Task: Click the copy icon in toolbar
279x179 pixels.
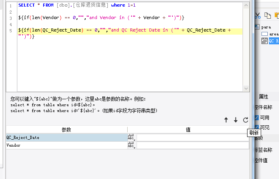Action: coord(267,16)
